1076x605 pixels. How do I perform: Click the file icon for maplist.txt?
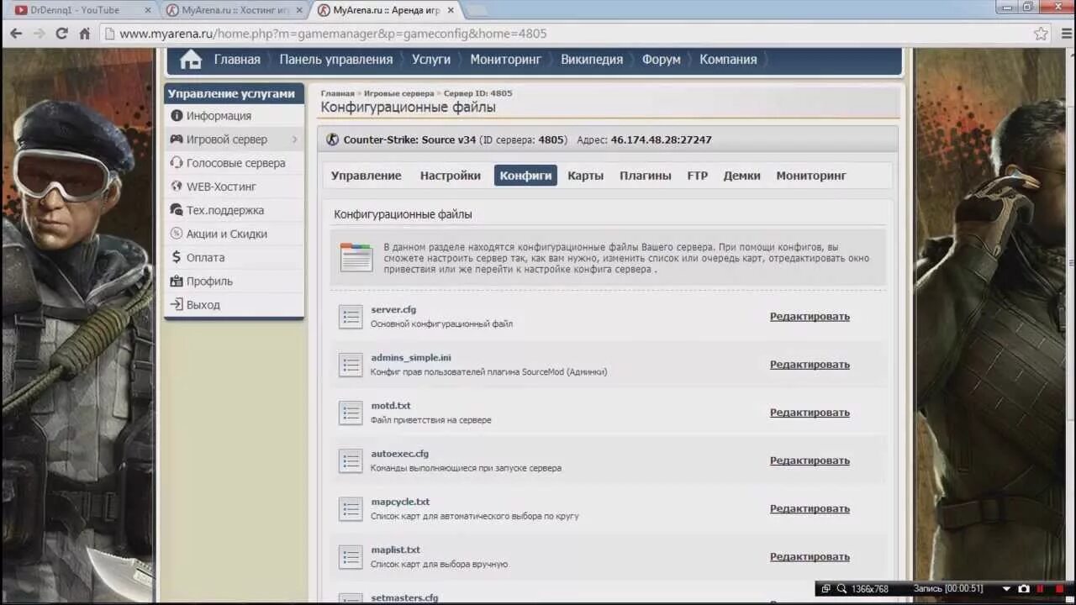click(x=351, y=556)
